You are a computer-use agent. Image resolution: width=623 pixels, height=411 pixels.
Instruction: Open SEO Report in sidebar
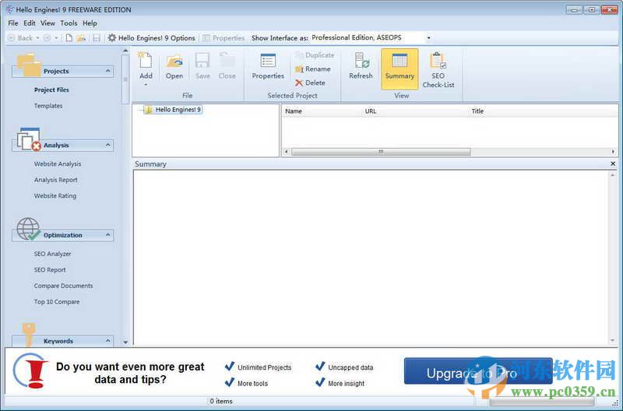[50, 269]
